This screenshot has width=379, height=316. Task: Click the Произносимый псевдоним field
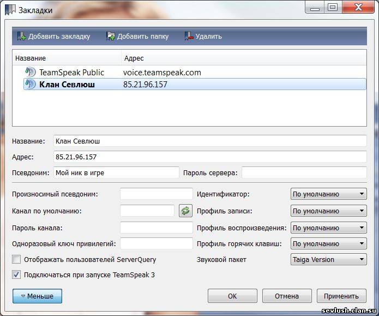click(x=156, y=194)
